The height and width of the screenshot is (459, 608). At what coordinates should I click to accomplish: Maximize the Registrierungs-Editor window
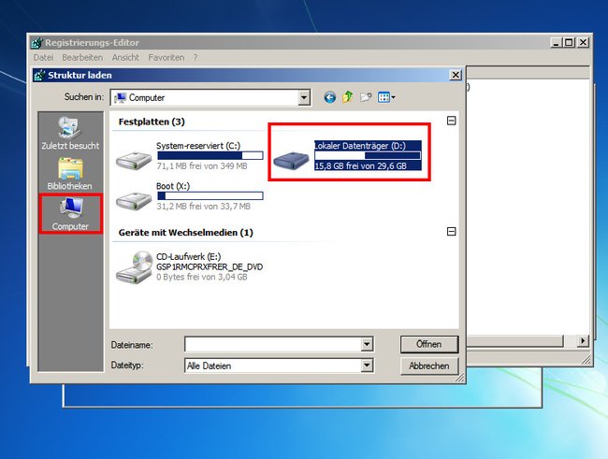[x=569, y=42]
